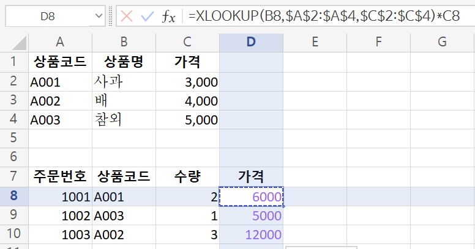Cancel the formula entry with X icon

(126, 16)
